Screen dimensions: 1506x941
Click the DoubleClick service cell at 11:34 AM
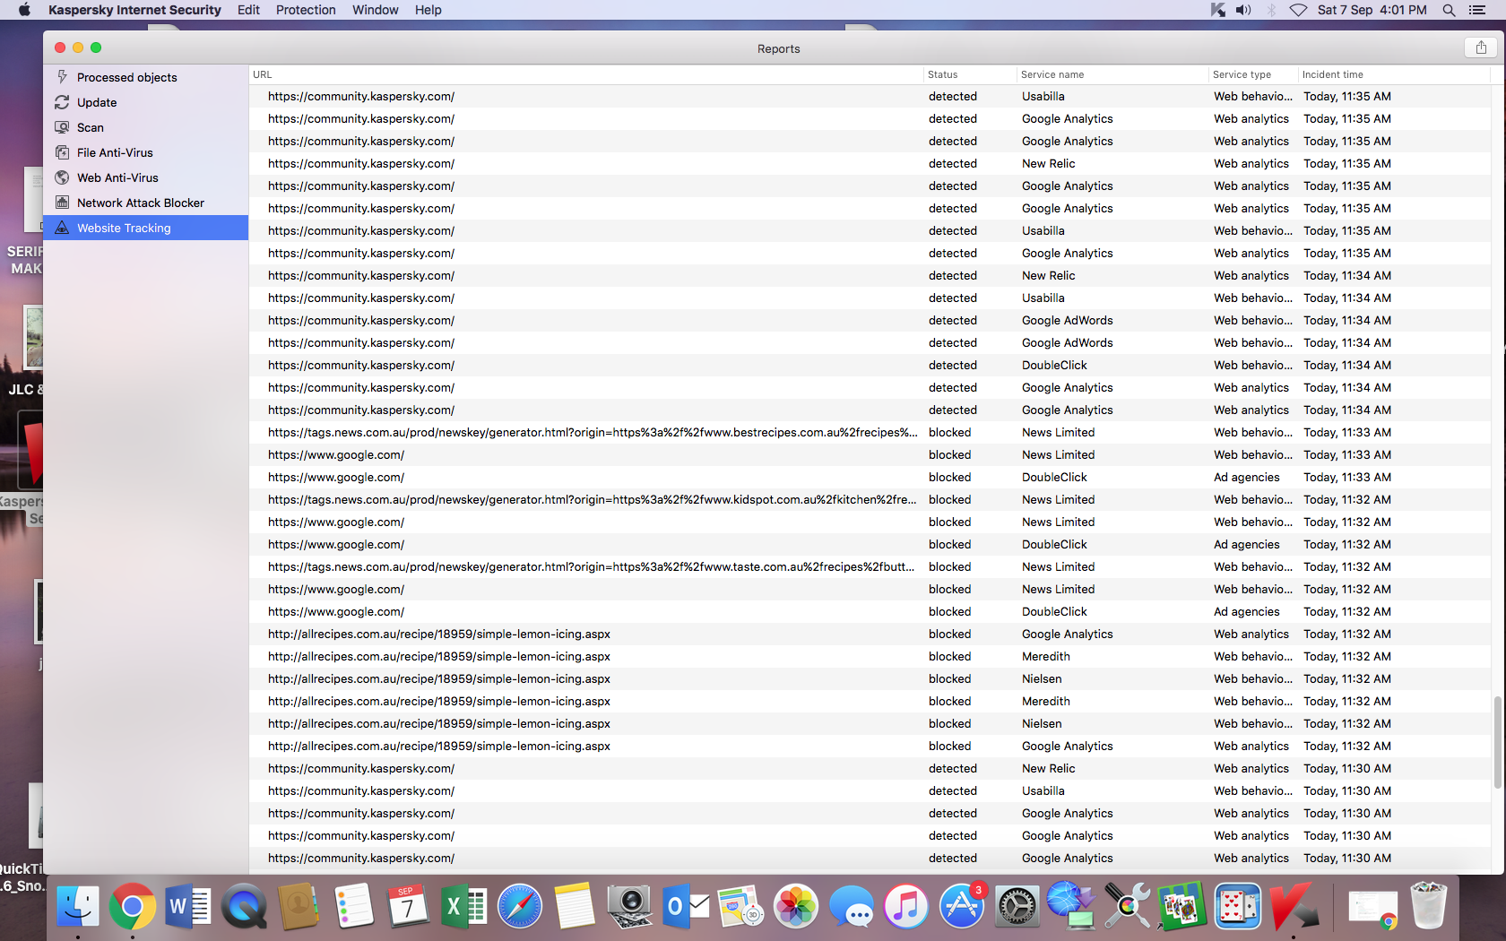tap(1054, 365)
